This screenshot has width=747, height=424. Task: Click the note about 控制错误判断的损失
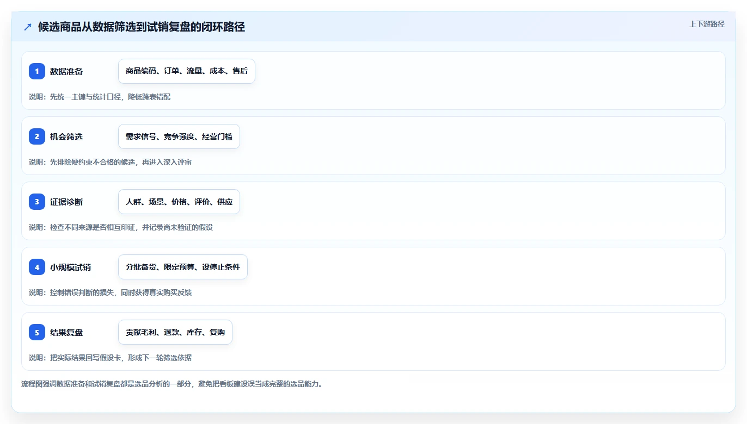tap(110, 292)
